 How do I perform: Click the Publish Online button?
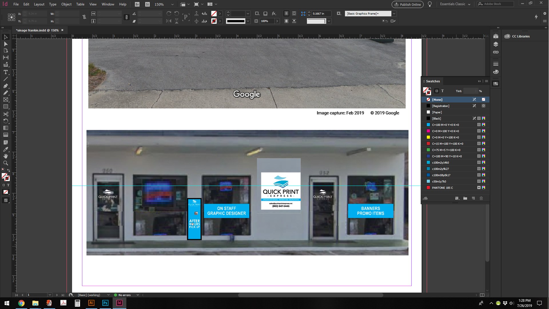pyautogui.click(x=407, y=4)
